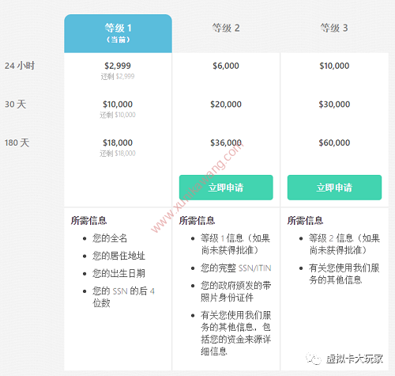The height and width of the screenshot is (376, 395).
Task: Click the $2,999 limit in 等级 1
Action: 118,66
